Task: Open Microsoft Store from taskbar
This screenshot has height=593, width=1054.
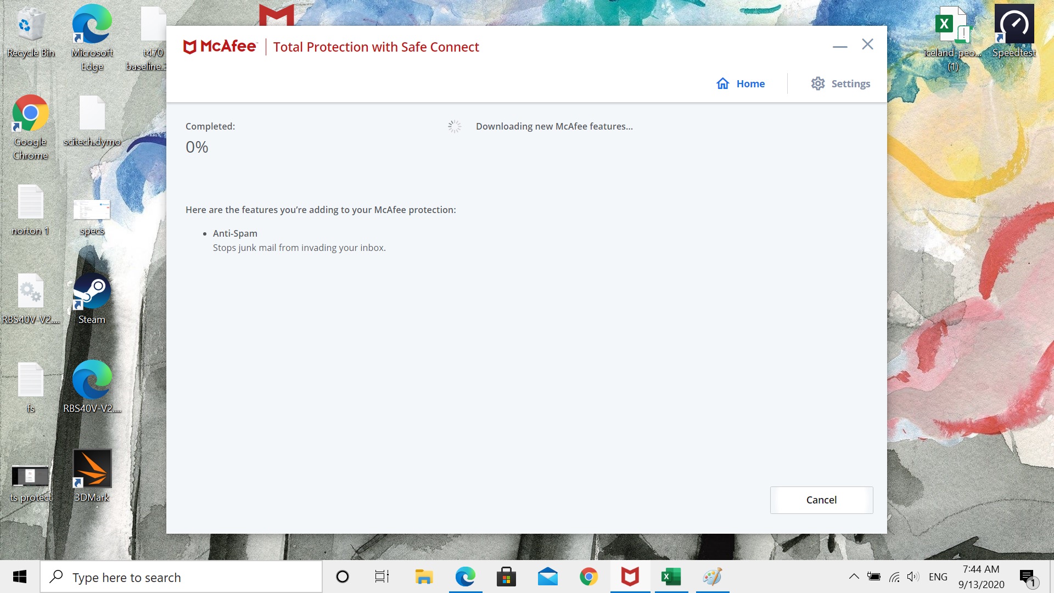Action: [x=507, y=577]
